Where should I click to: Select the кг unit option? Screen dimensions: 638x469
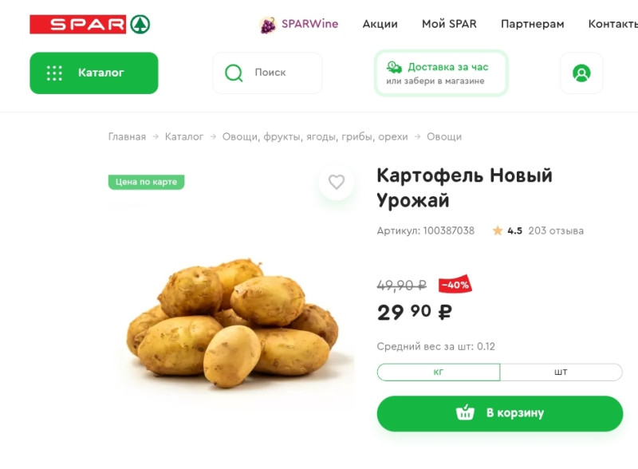point(438,372)
